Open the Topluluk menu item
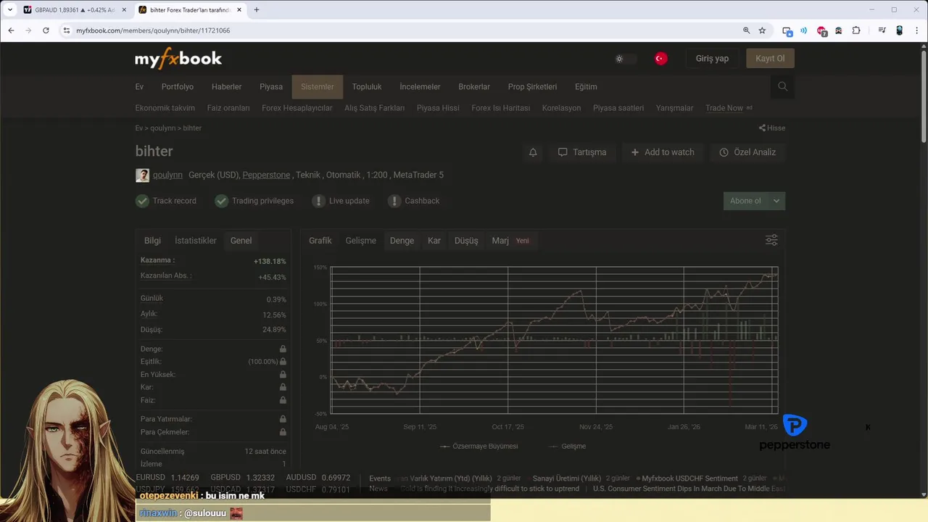This screenshot has height=522, width=928. (x=367, y=87)
